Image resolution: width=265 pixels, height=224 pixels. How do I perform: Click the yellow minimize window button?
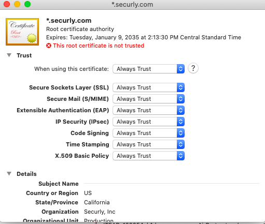17,4
